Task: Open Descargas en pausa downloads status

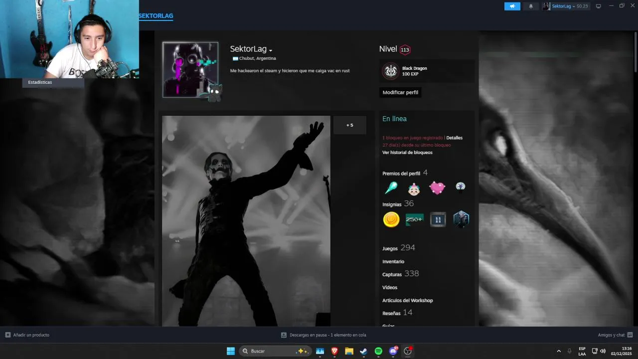Action: click(323, 335)
